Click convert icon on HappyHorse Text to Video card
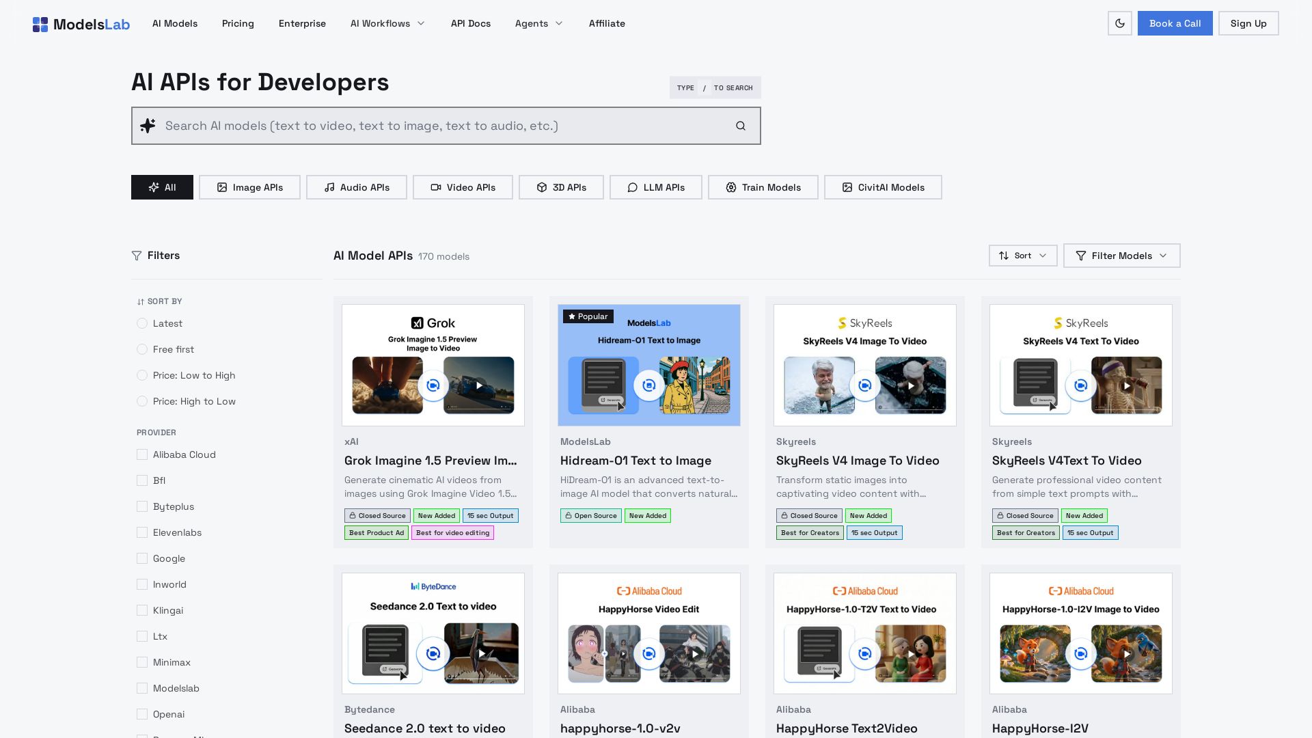This screenshot has width=1312, height=738. [865, 654]
